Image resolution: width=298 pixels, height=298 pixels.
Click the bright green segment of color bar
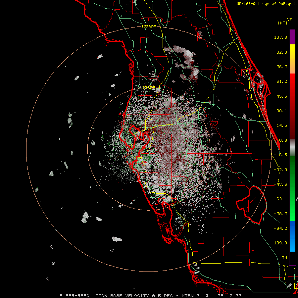(292, 188)
